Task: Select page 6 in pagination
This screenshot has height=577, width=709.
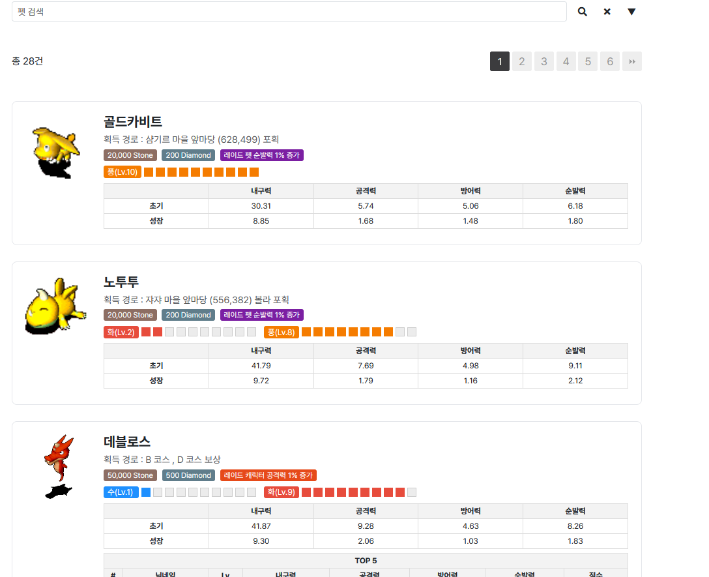Action: pos(610,62)
